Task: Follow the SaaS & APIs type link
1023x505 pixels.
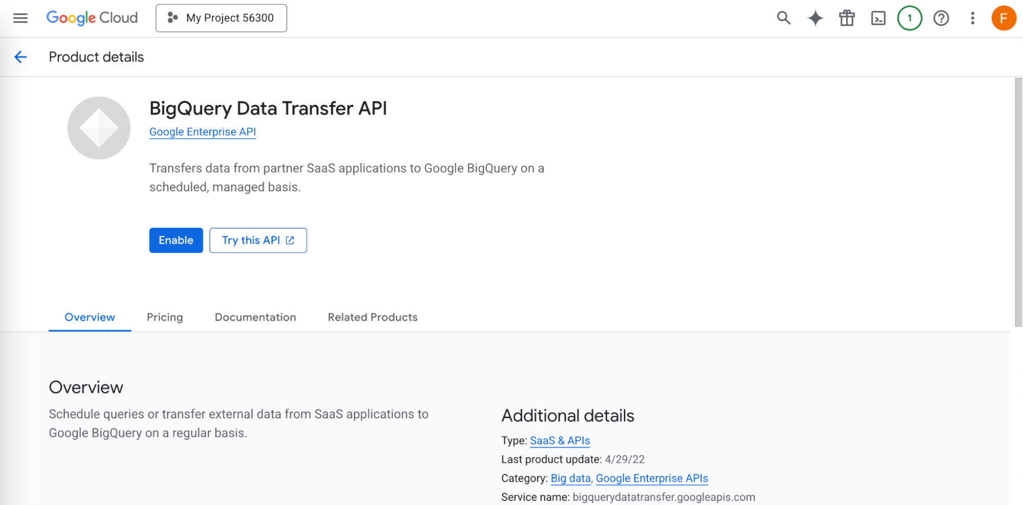Action: (x=560, y=441)
